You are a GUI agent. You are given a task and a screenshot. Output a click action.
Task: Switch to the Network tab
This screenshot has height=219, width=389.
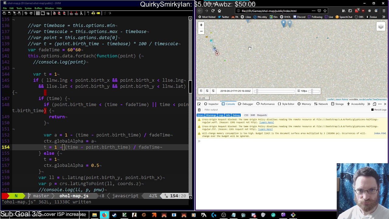pos(321,104)
